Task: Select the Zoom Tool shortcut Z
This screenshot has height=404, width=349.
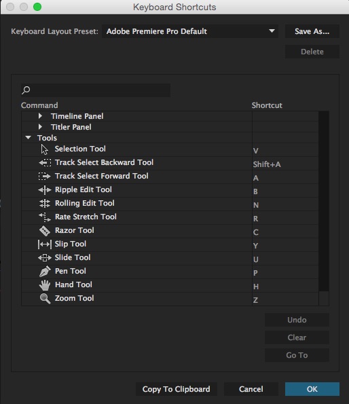Action: (x=255, y=300)
